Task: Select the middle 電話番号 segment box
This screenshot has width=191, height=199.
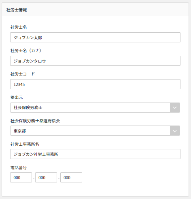Action: tap(46, 178)
